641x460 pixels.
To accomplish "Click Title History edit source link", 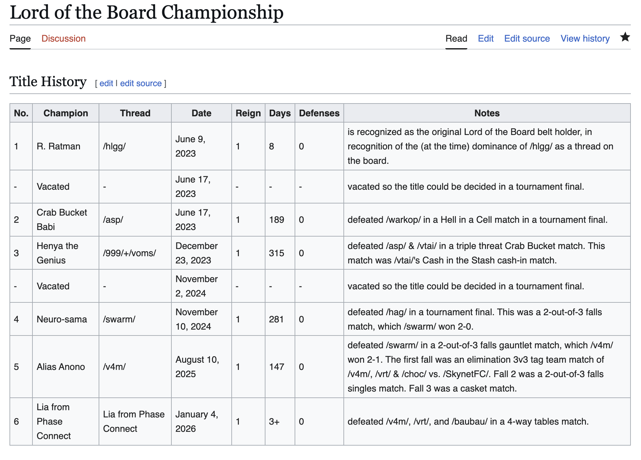I will pyautogui.click(x=141, y=84).
